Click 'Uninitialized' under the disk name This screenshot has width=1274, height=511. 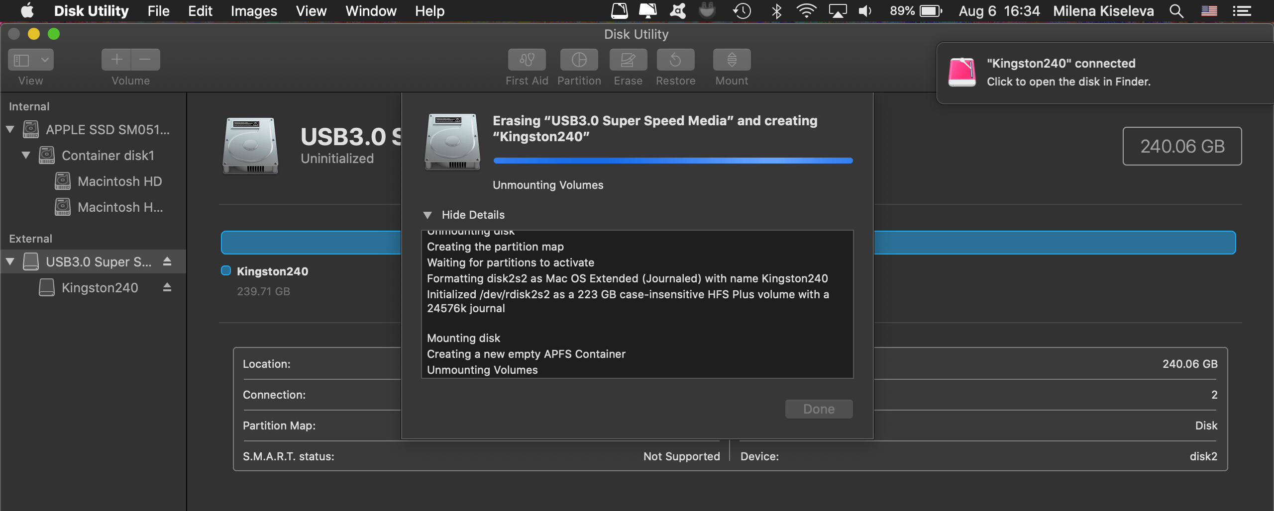(x=337, y=159)
